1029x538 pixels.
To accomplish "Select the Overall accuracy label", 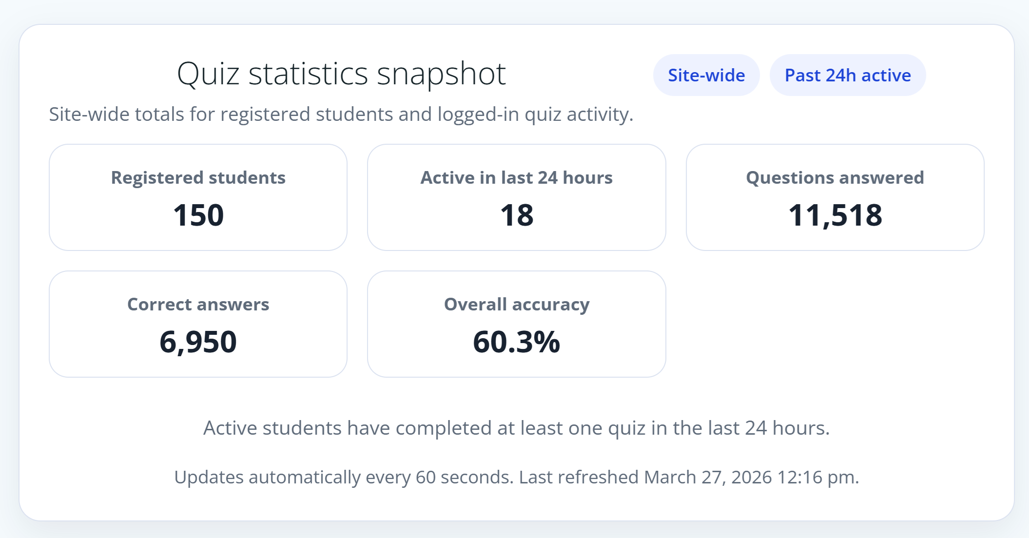I will pos(516,305).
